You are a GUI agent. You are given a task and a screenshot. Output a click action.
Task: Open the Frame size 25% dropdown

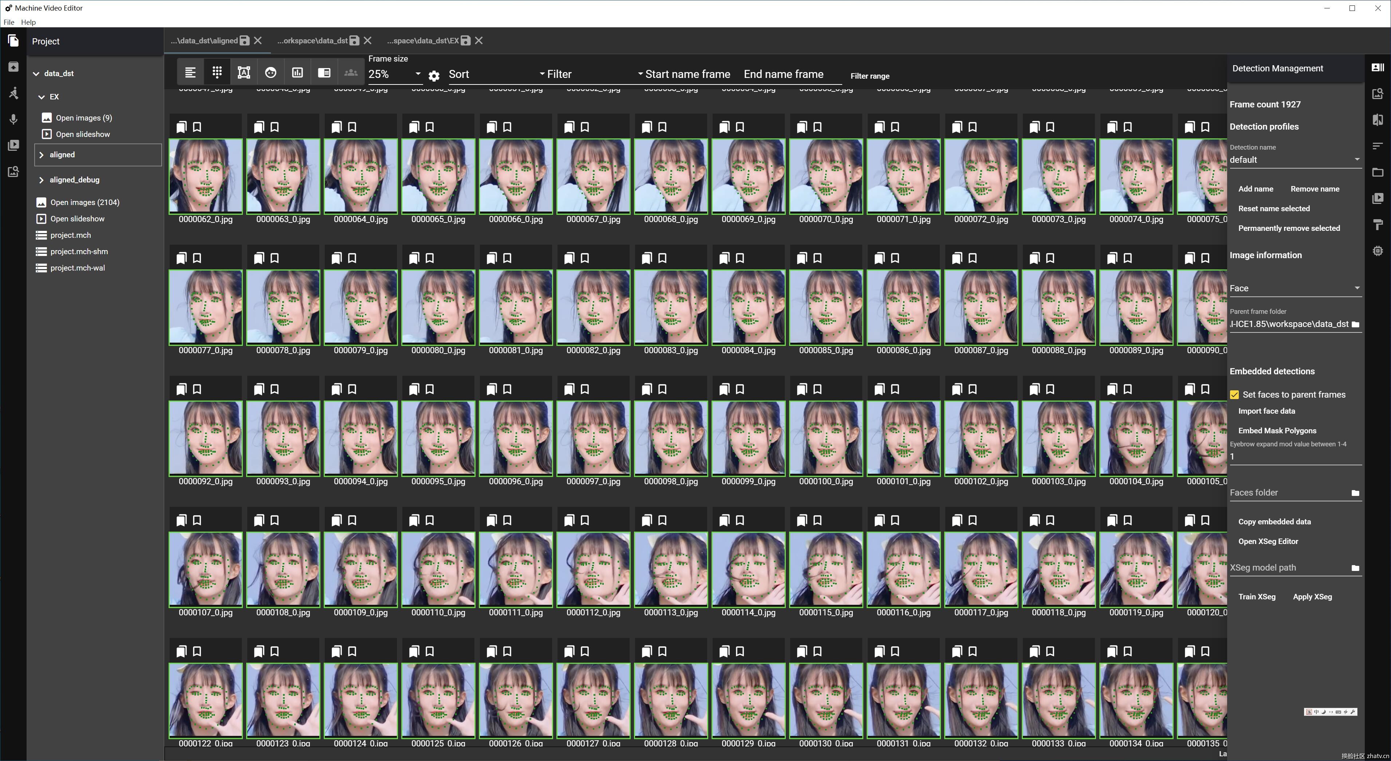pyautogui.click(x=395, y=74)
